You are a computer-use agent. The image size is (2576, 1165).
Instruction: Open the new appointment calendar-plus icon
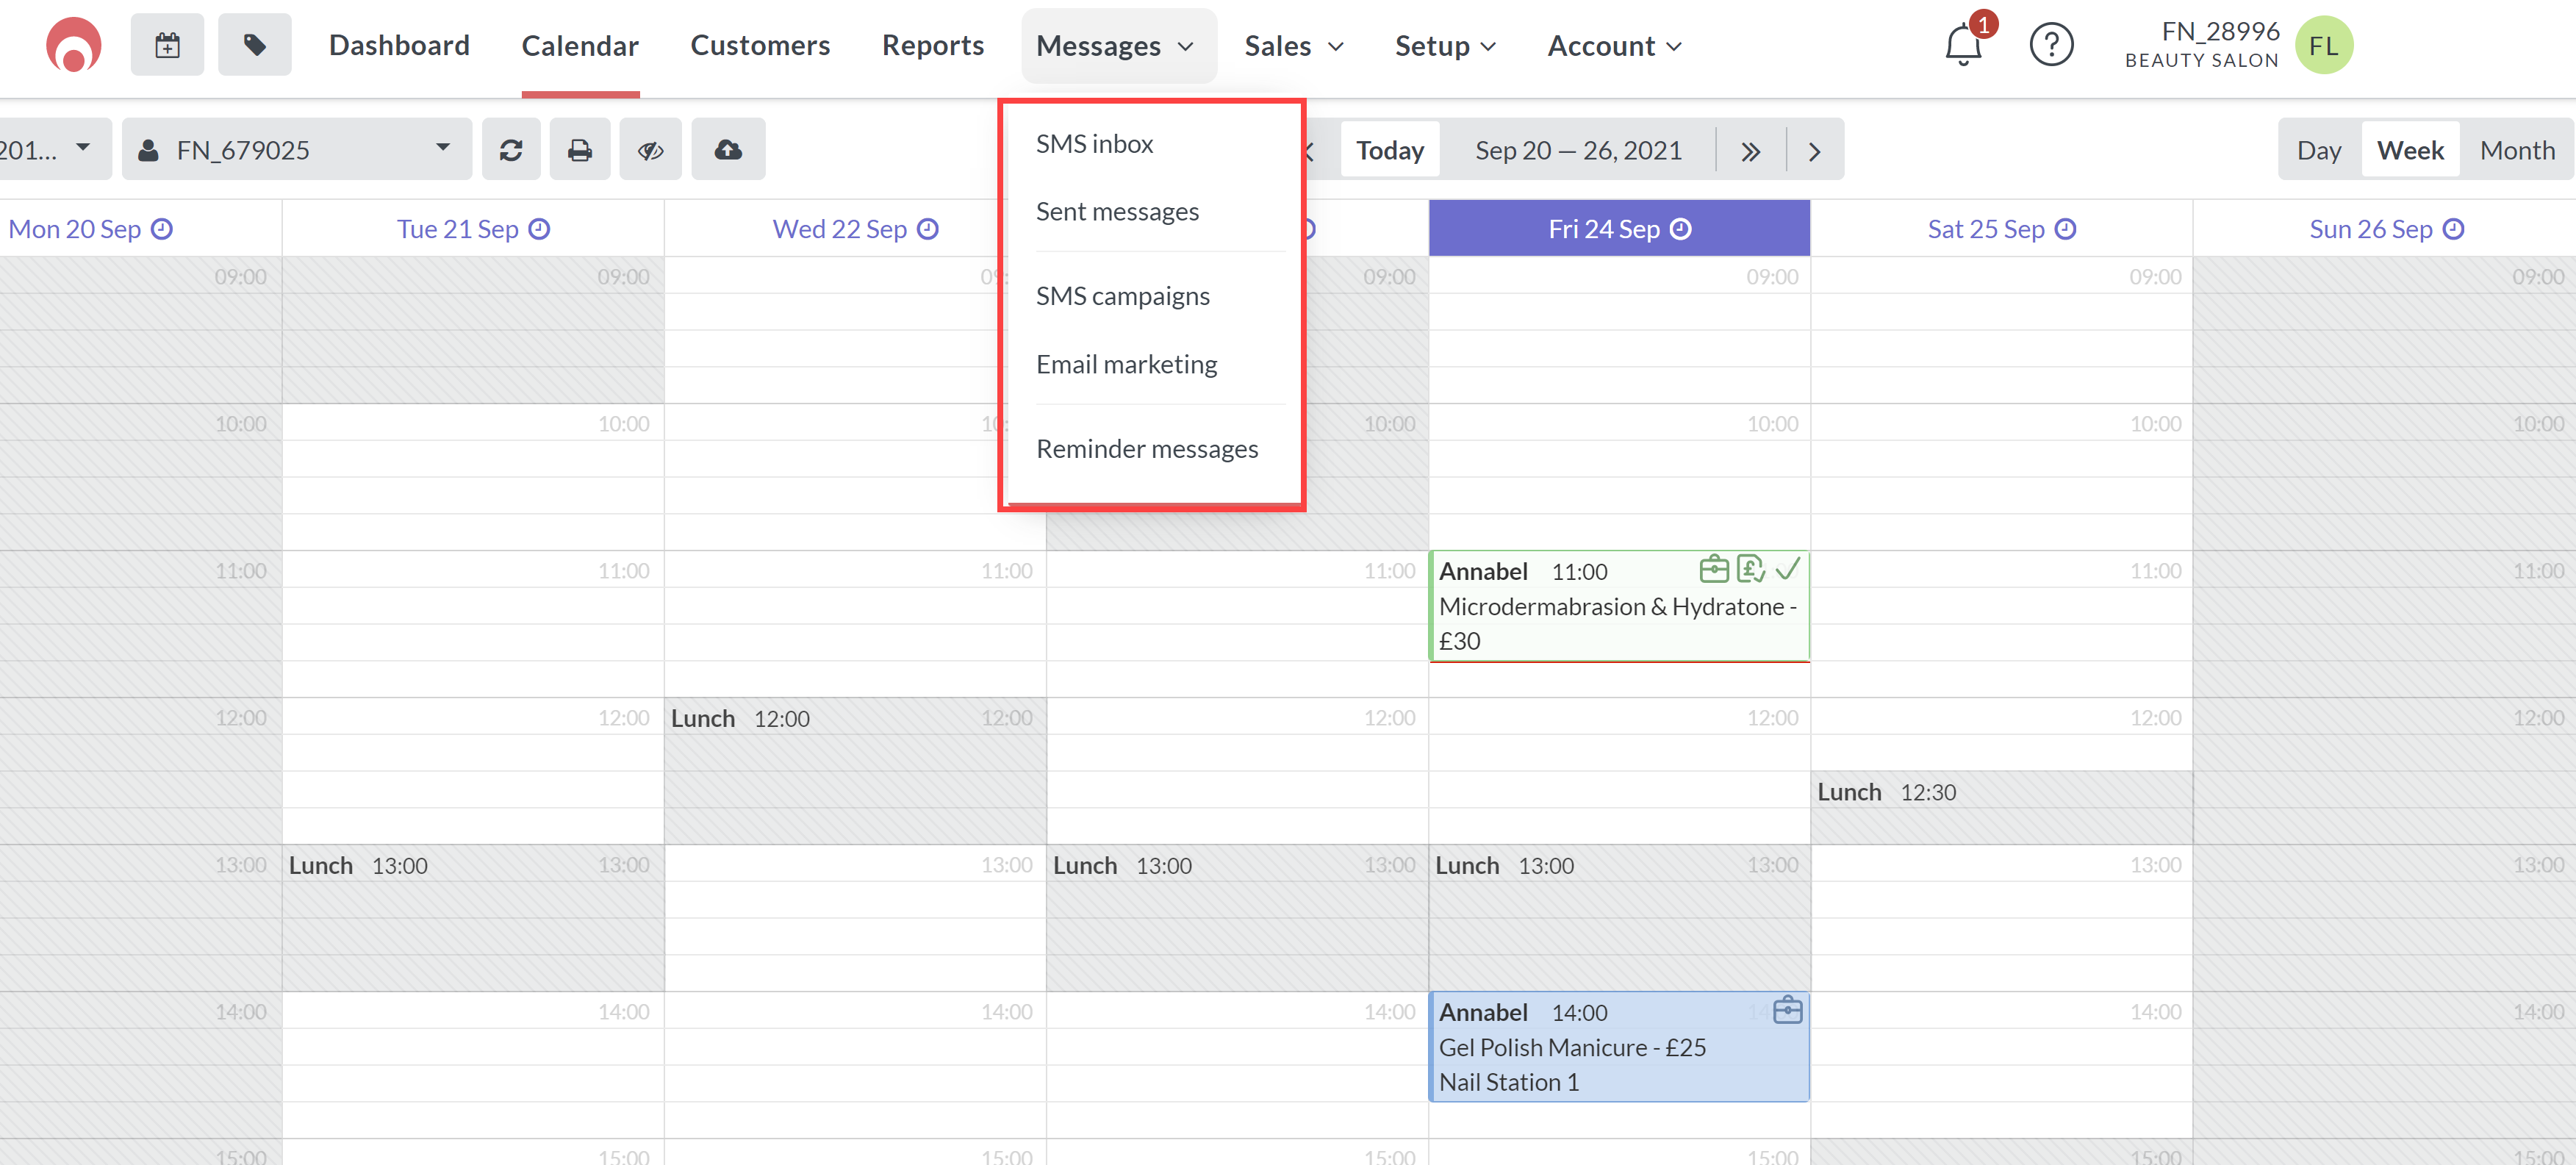click(x=167, y=45)
